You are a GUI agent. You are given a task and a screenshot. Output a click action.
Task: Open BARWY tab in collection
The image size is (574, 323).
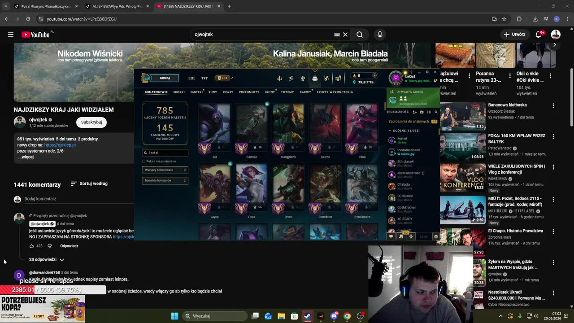[305, 92]
